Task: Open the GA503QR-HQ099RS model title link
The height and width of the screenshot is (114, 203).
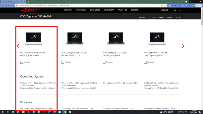Action: [x=32, y=54]
